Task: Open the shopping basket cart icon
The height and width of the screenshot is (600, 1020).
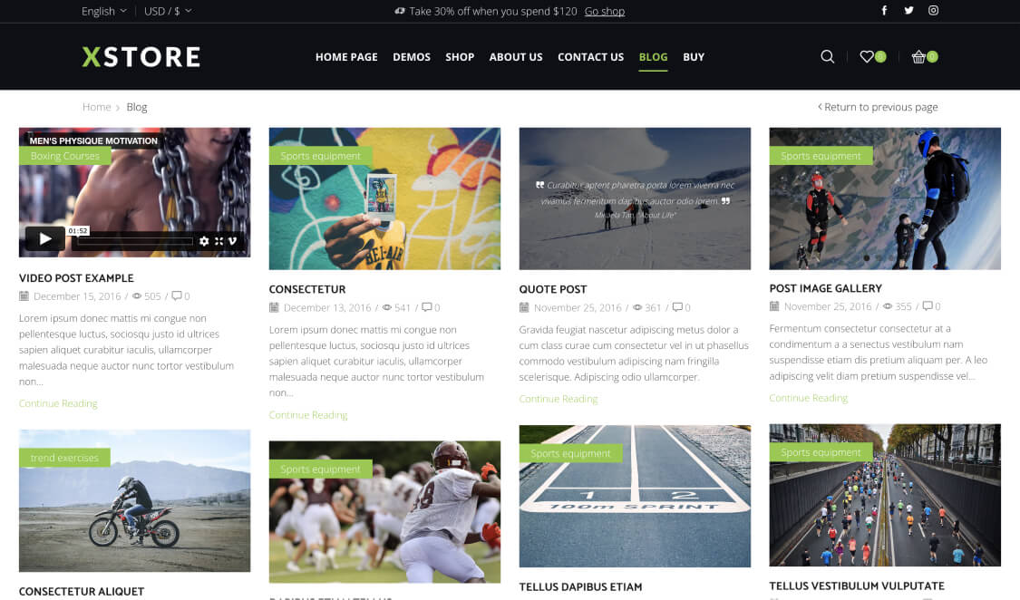Action: [x=918, y=56]
